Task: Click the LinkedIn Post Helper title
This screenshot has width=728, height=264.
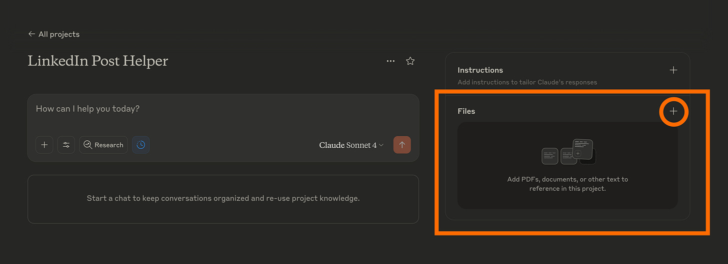Action: (x=98, y=61)
